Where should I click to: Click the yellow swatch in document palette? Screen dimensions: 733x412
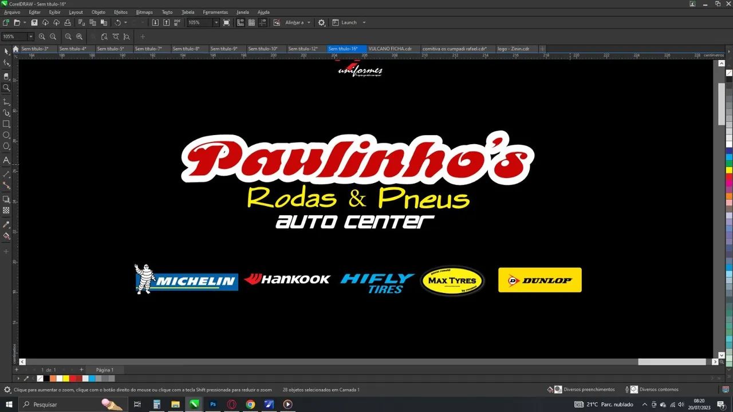pyautogui.click(x=66, y=378)
